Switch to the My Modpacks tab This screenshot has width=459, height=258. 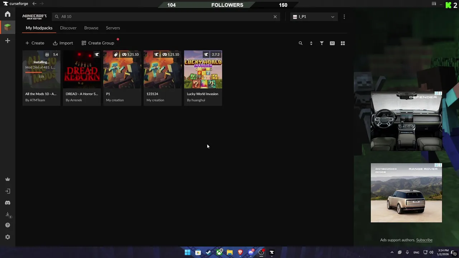tap(39, 28)
